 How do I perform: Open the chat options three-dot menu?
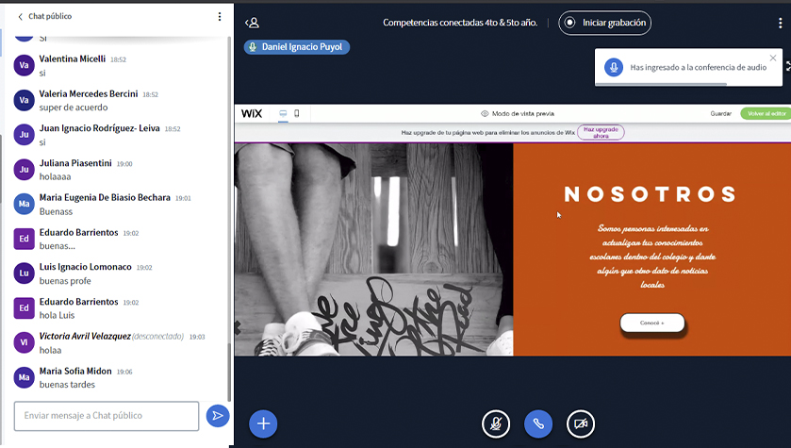click(220, 17)
